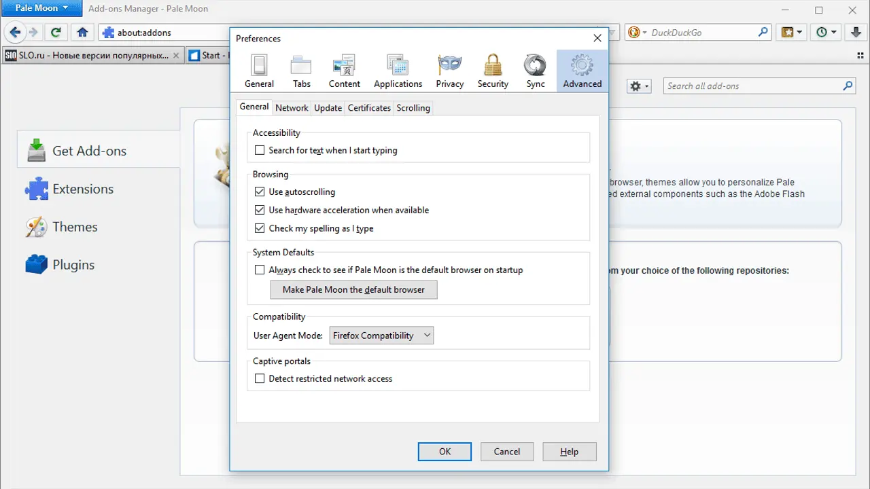Open the User Agent Mode dropdown
870x489 pixels.
click(x=381, y=336)
